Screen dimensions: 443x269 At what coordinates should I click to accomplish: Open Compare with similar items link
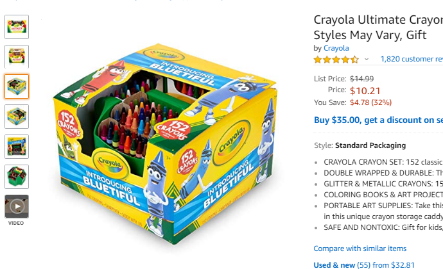[360, 249]
